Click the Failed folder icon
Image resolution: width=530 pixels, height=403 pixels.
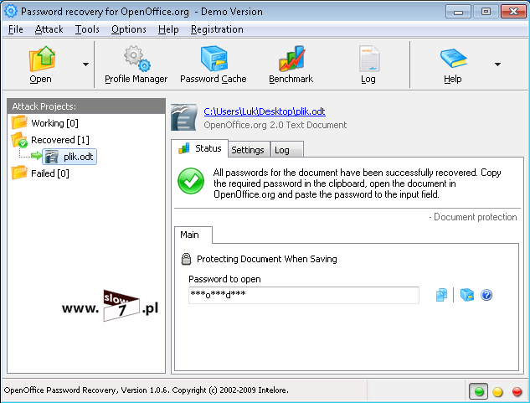pyautogui.click(x=19, y=173)
